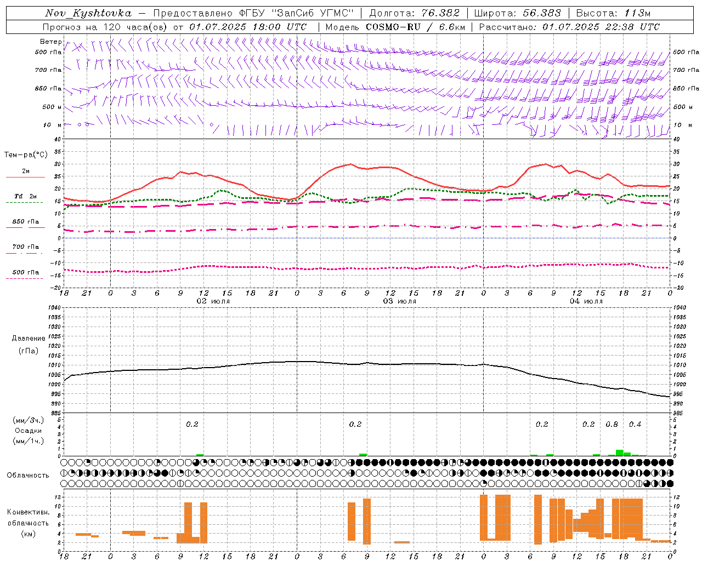Click the "Td 2м" dew point legend label
Screen dimensions: 702x561
(x=26, y=196)
